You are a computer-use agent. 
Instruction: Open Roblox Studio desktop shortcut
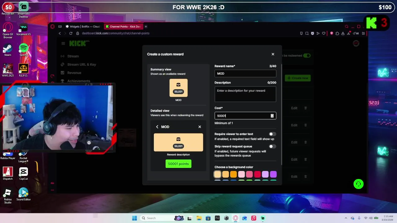point(8,196)
